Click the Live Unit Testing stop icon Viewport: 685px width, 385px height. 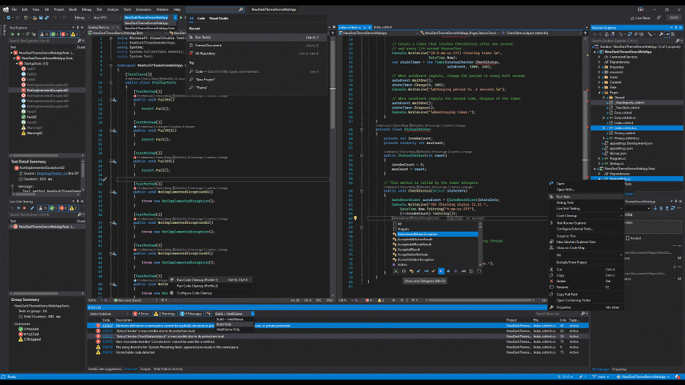click(x=24, y=208)
